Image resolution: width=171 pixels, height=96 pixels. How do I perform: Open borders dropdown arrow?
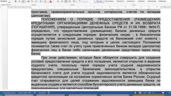pyautogui.click(x=87, y=1)
